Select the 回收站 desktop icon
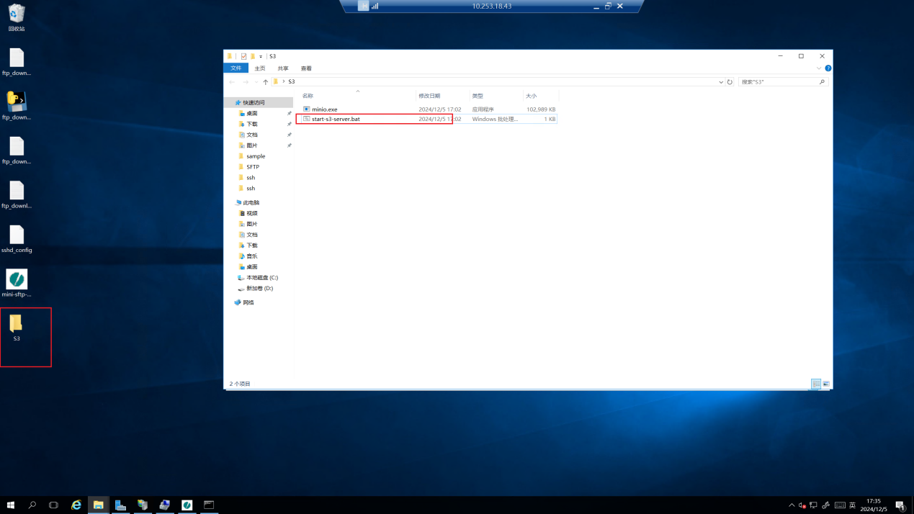 point(17,18)
